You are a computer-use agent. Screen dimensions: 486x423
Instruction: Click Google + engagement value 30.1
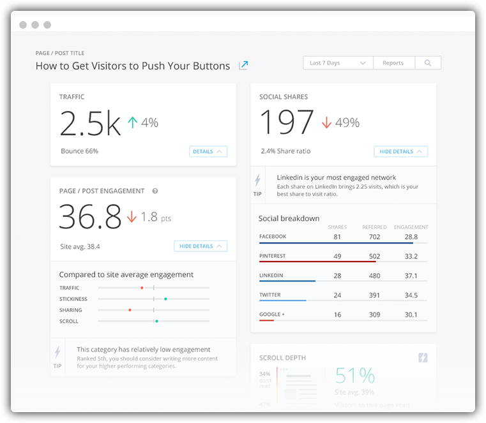click(411, 315)
